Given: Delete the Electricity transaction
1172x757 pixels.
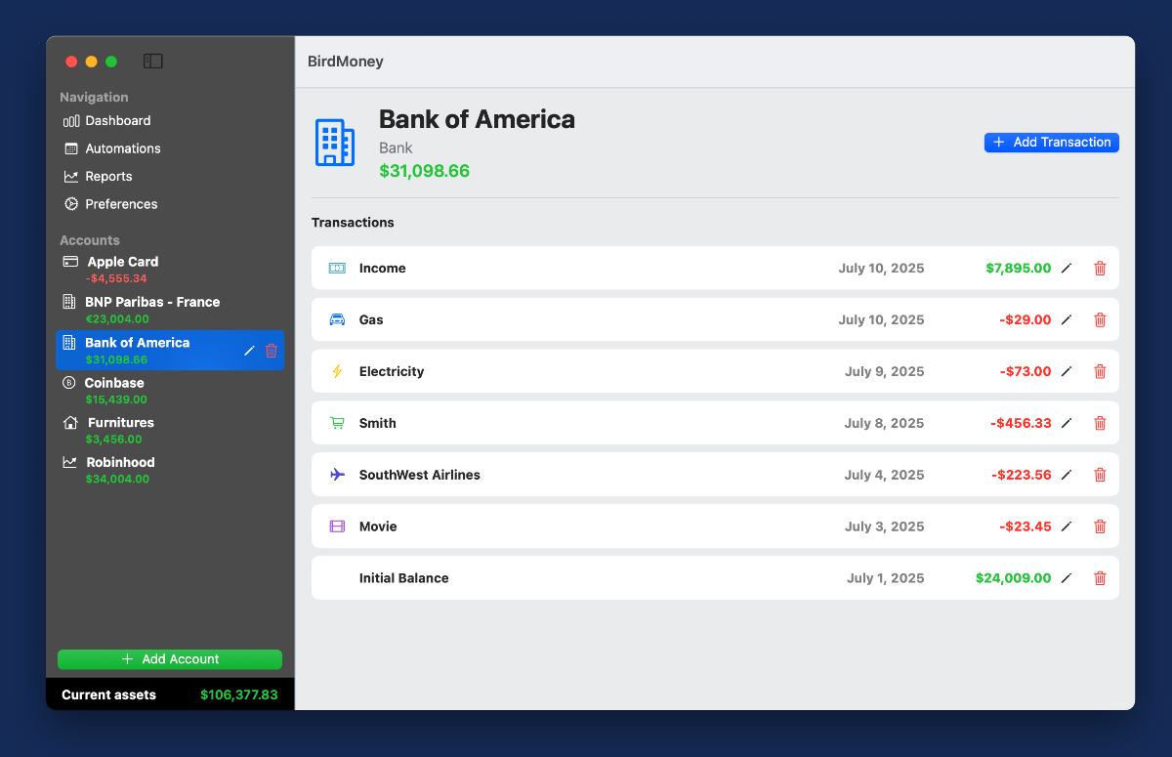Looking at the screenshot, I should click(x=1100, y=371).
